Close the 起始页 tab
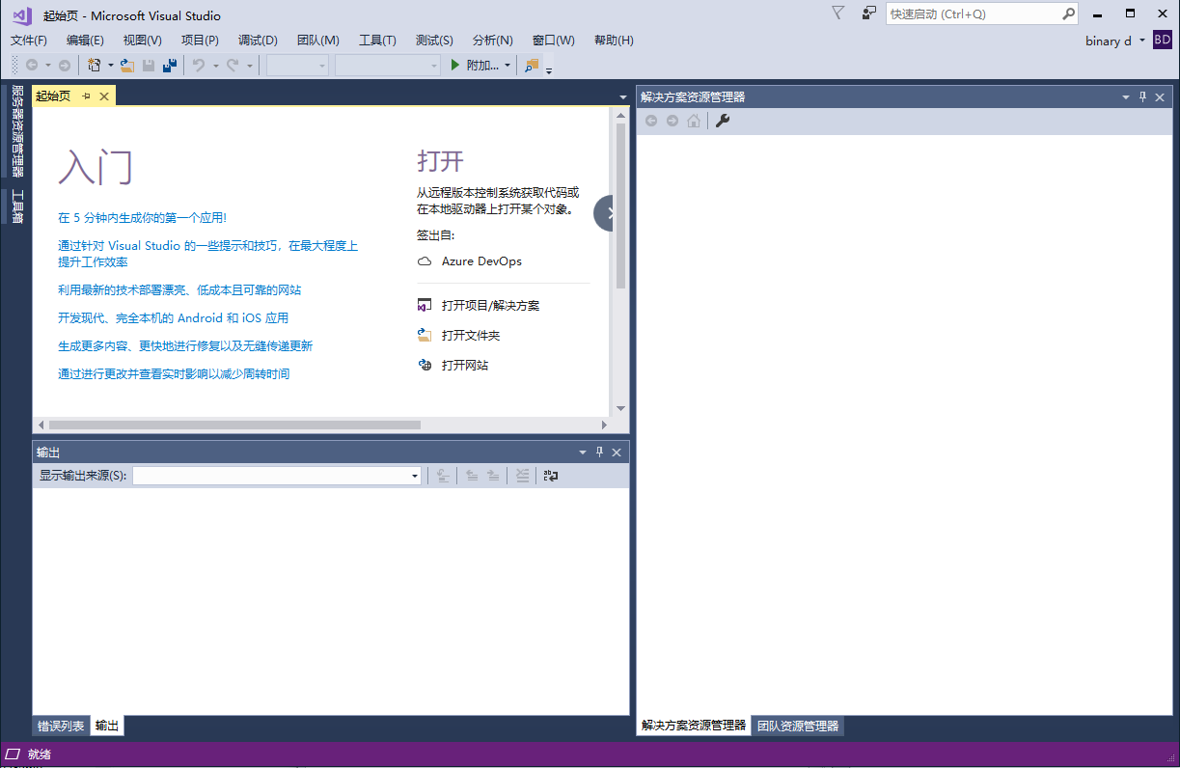This screenshot has height=768, width=1180. coord(104,96)
